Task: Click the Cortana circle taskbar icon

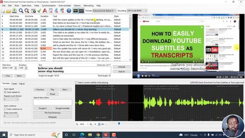Action: [x=66, y=135]
